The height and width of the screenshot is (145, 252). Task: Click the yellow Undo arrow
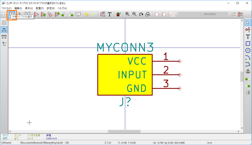pyautogui.click(x=87, y=14)
